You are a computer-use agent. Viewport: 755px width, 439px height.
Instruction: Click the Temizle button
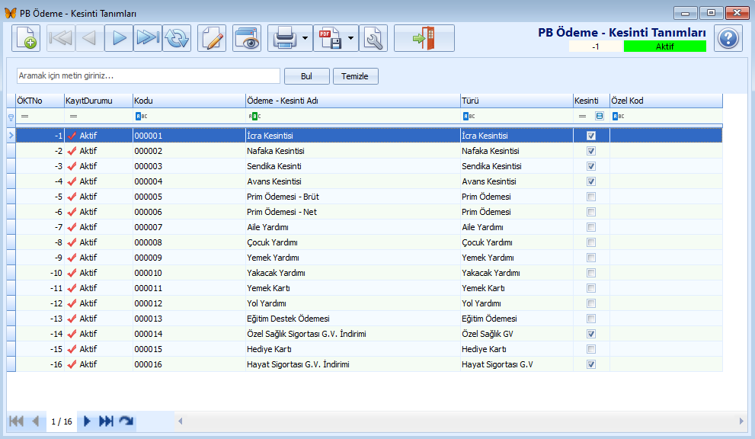pos(355,76)
